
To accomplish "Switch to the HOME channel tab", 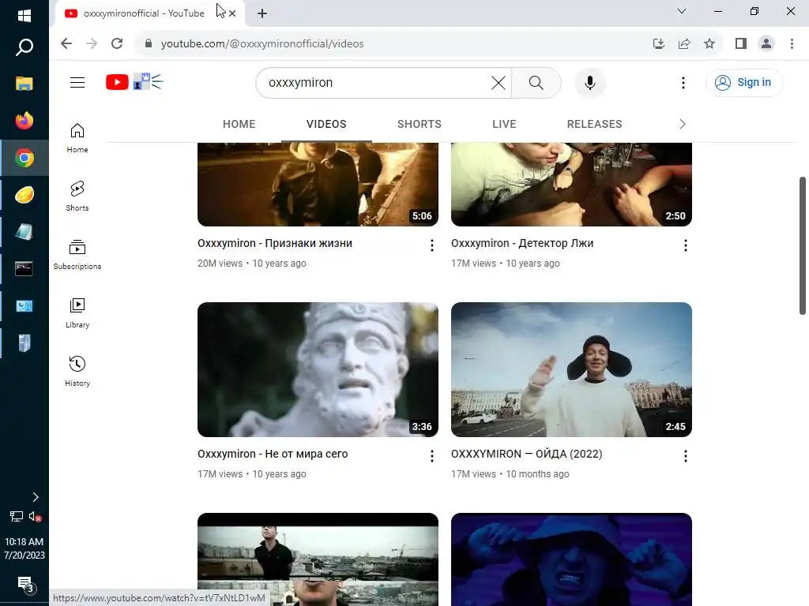I will tap(239, 124).
